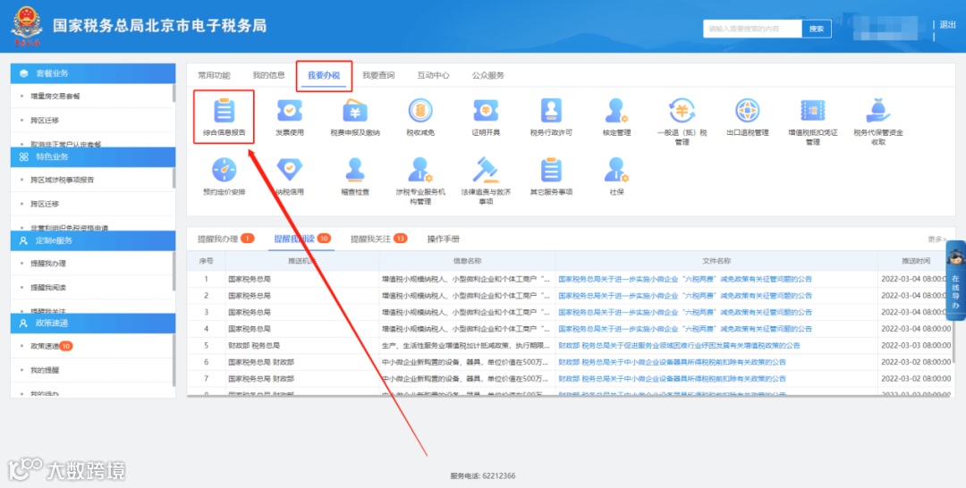Open 一般退（抵）税管理 icon
The height and width of the screenshot is (488, 966).
[x=682, y=122]
